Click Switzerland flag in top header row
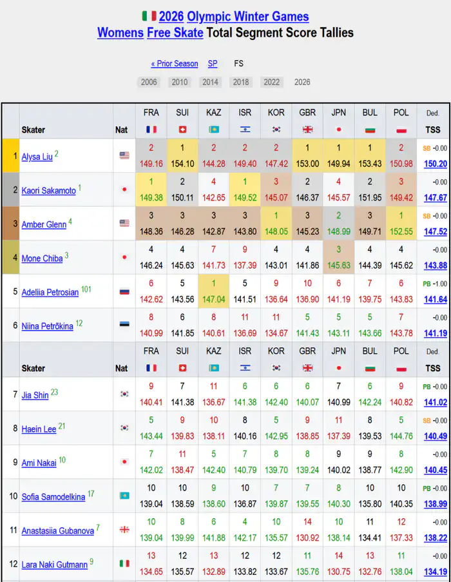This screenshot has width=451, height=582. point(182,130)
